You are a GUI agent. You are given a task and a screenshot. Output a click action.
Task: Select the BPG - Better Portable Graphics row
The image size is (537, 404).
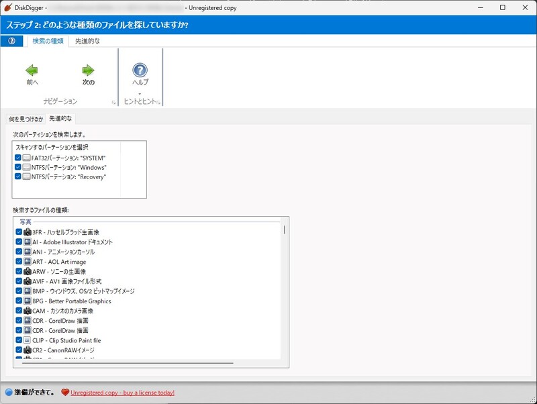[72, 301]
